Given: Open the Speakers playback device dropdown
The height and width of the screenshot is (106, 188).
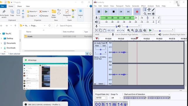Looking at the screenshot, I should click(x=174, y=34).
